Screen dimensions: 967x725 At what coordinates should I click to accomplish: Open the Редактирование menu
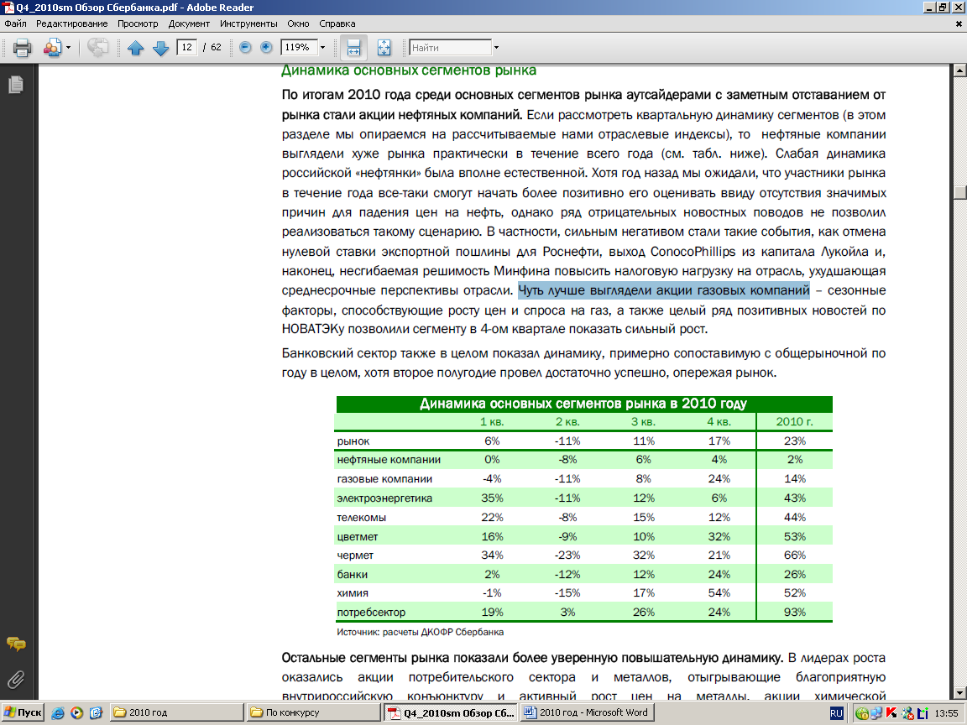(x=71, y=23)
